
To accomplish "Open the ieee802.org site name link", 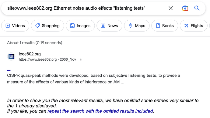I will [x=30, y=54].
